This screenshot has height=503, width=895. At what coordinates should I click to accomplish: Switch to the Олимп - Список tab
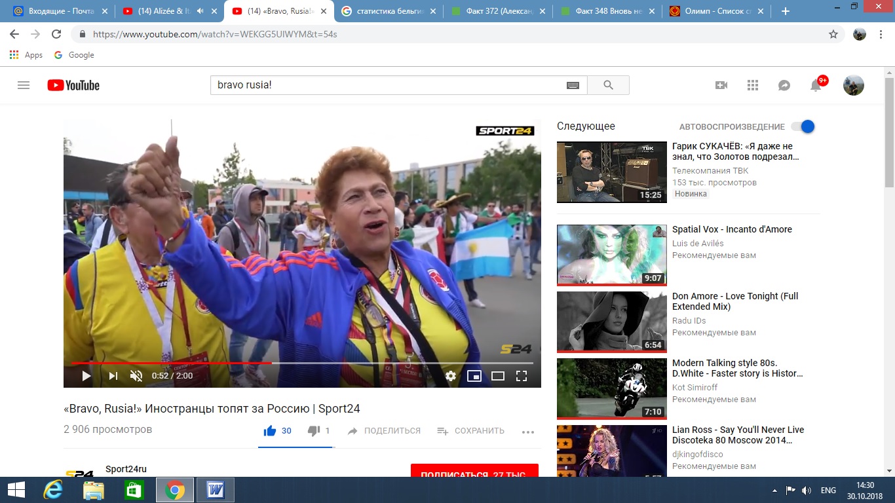(716, 11)
